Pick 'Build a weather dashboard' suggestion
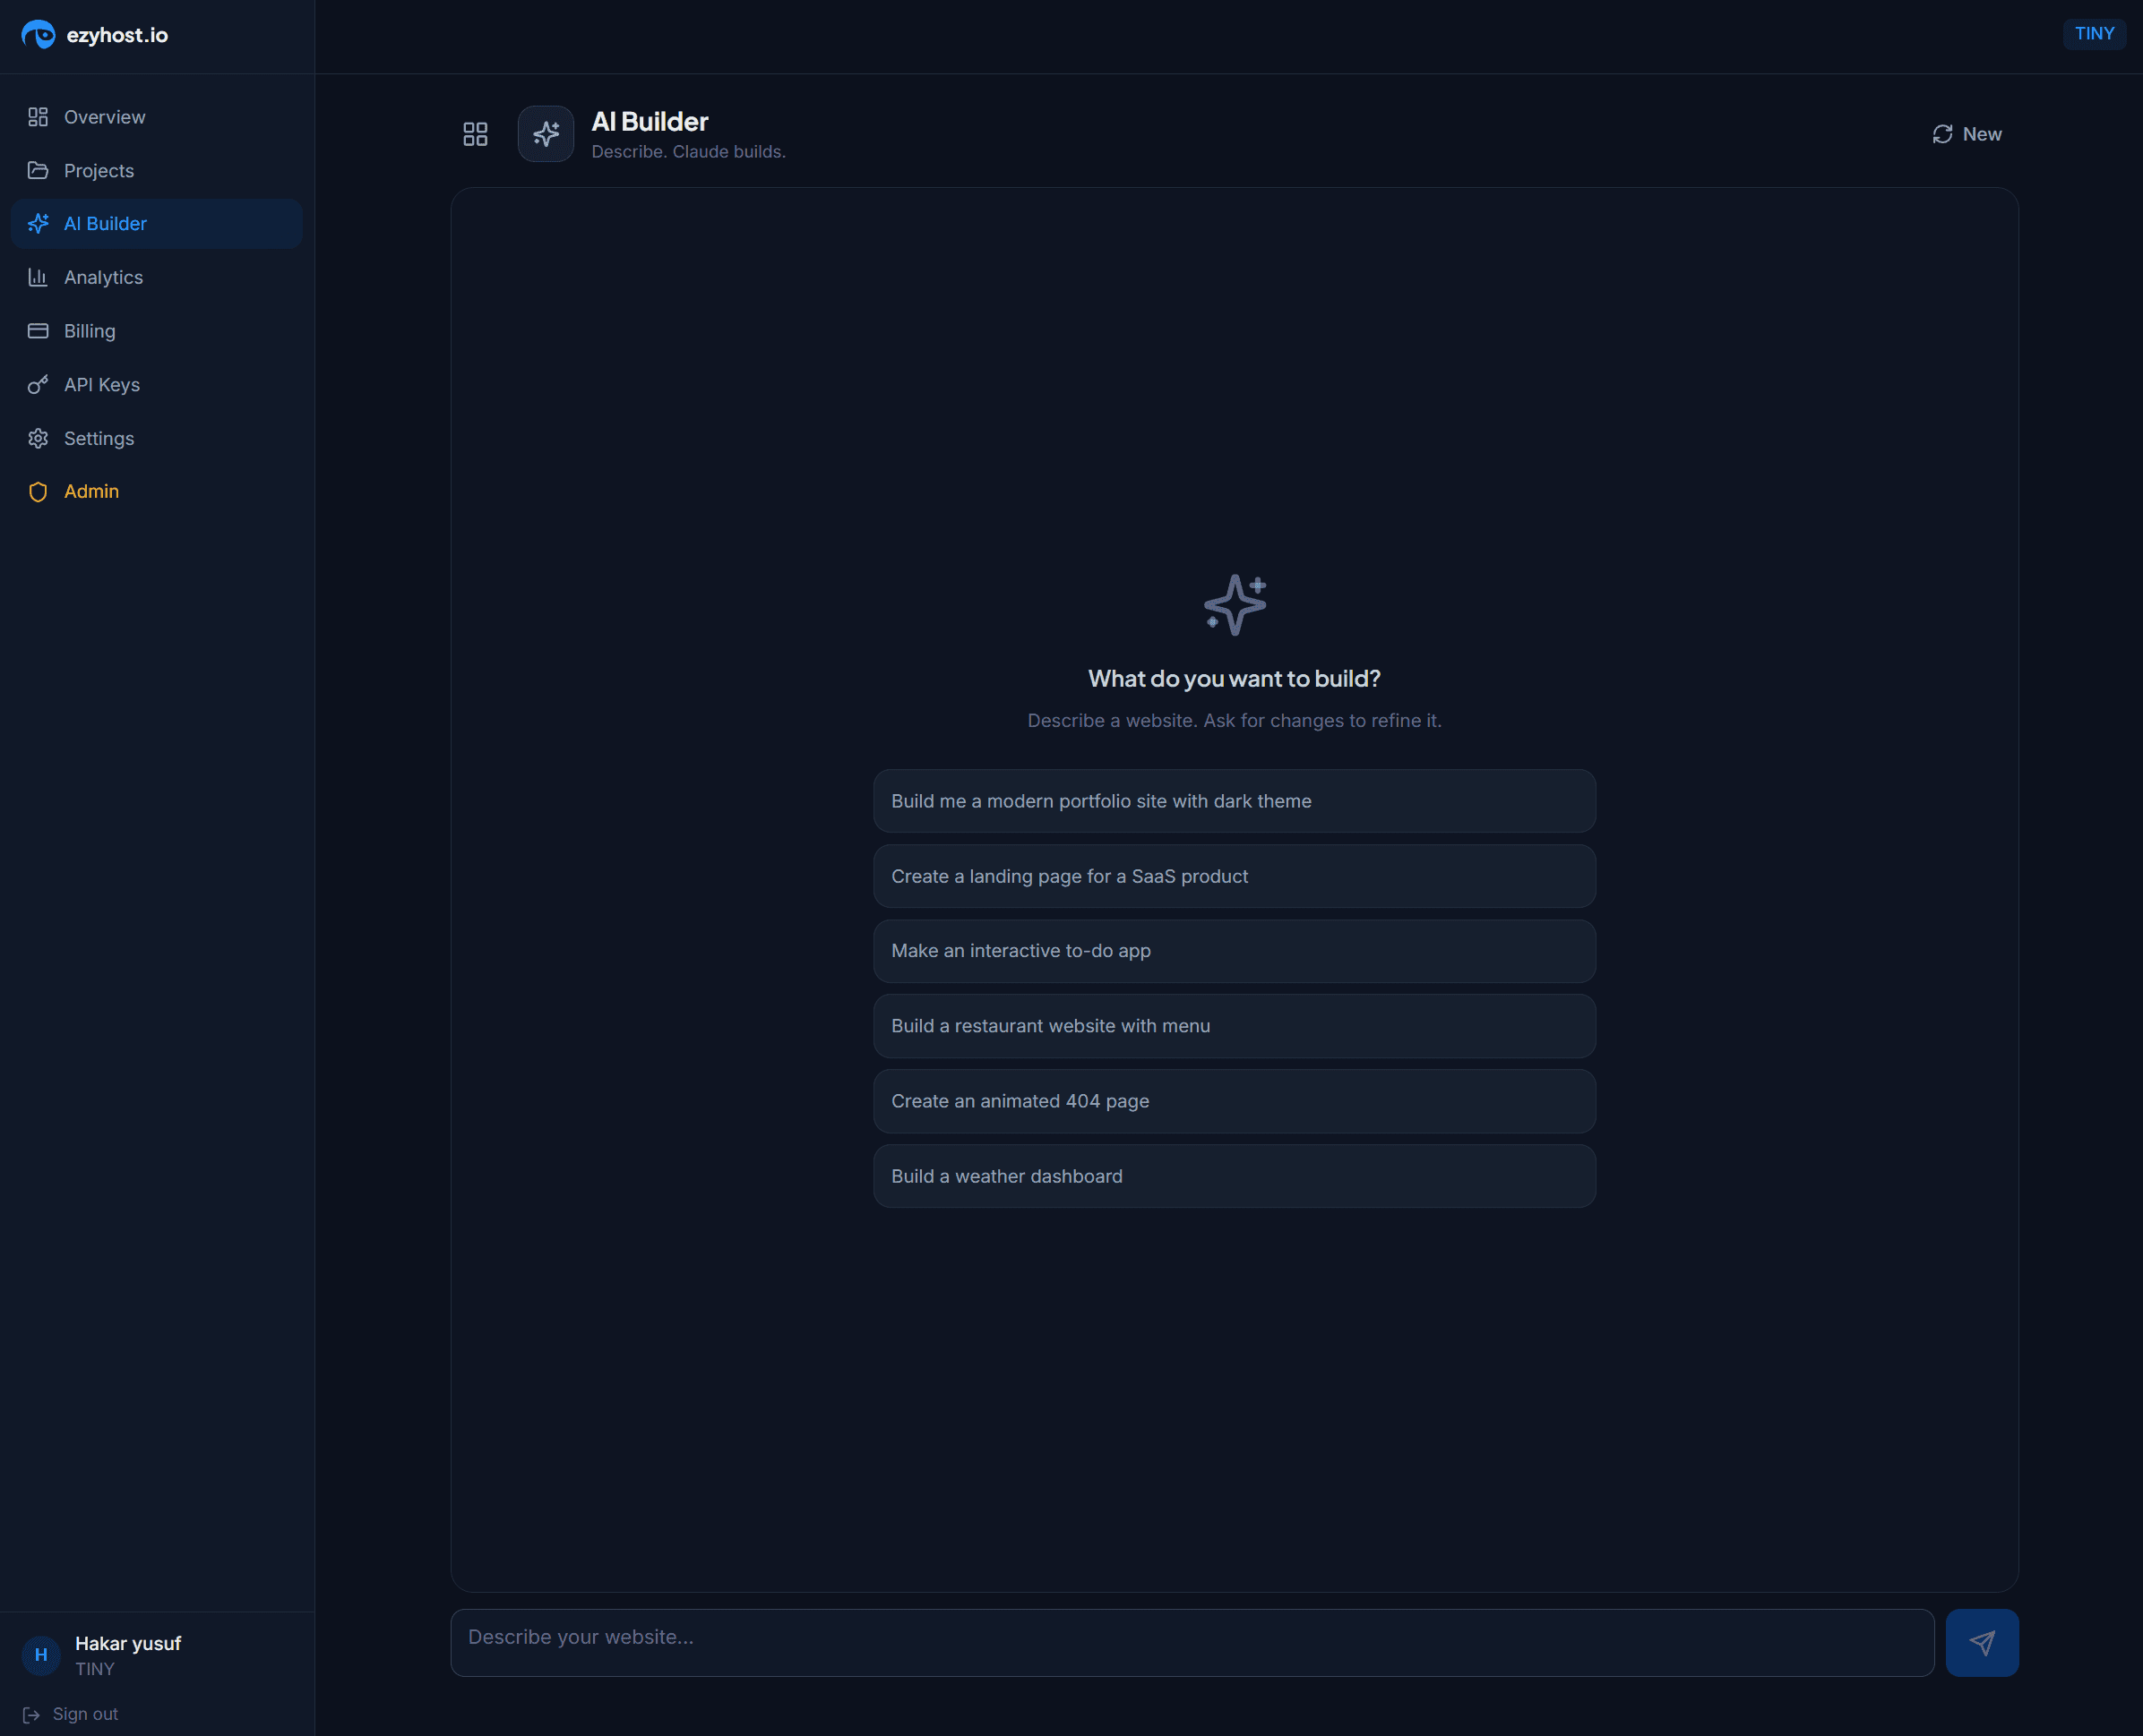The height and width of the screenshot is (1736, 2143). pos(1234,1176)
